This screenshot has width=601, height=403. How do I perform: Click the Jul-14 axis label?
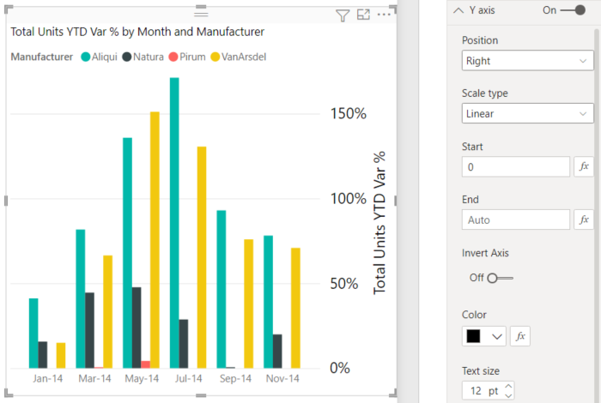(188, 378)
